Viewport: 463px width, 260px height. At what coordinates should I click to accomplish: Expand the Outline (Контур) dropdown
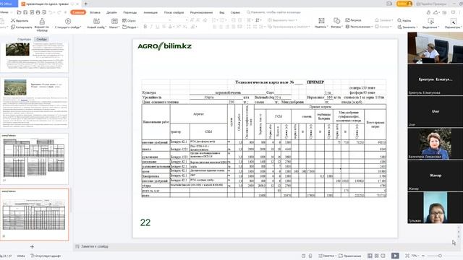[x=383, y=27]
